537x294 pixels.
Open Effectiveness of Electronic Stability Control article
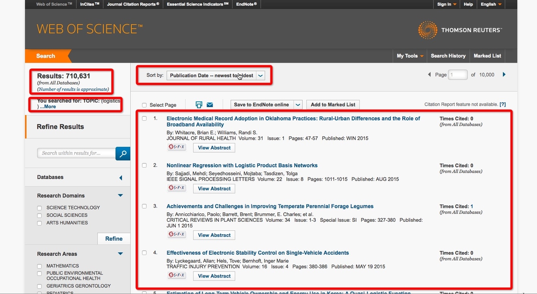[258, 253]
